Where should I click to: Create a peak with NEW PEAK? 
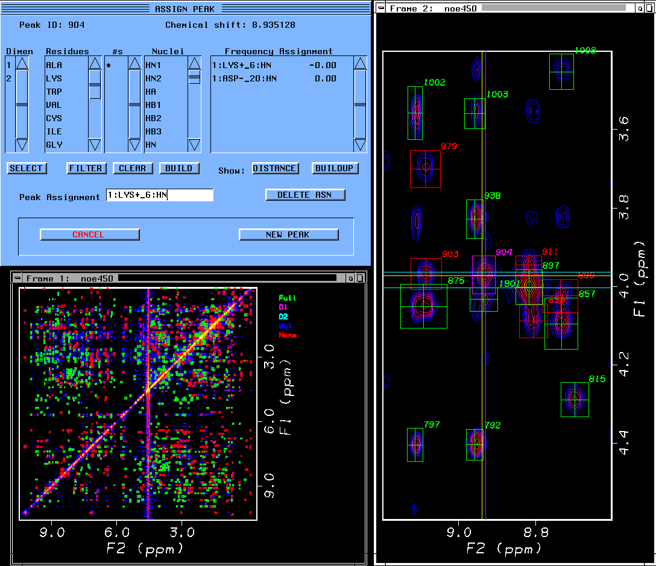(288, 234)
